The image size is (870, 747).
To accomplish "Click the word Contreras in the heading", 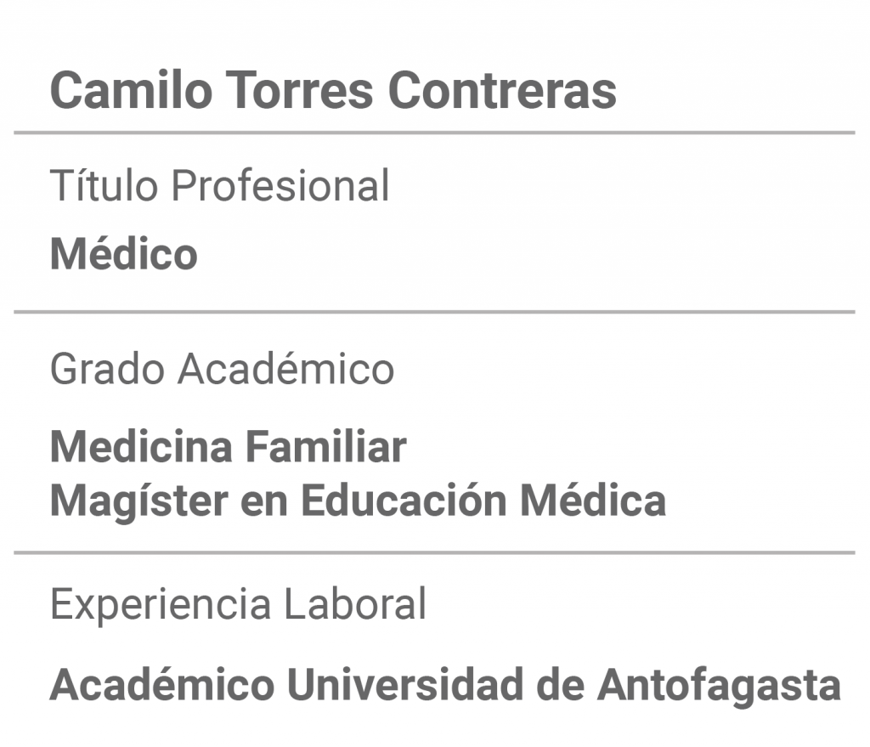I will (502, 90).
